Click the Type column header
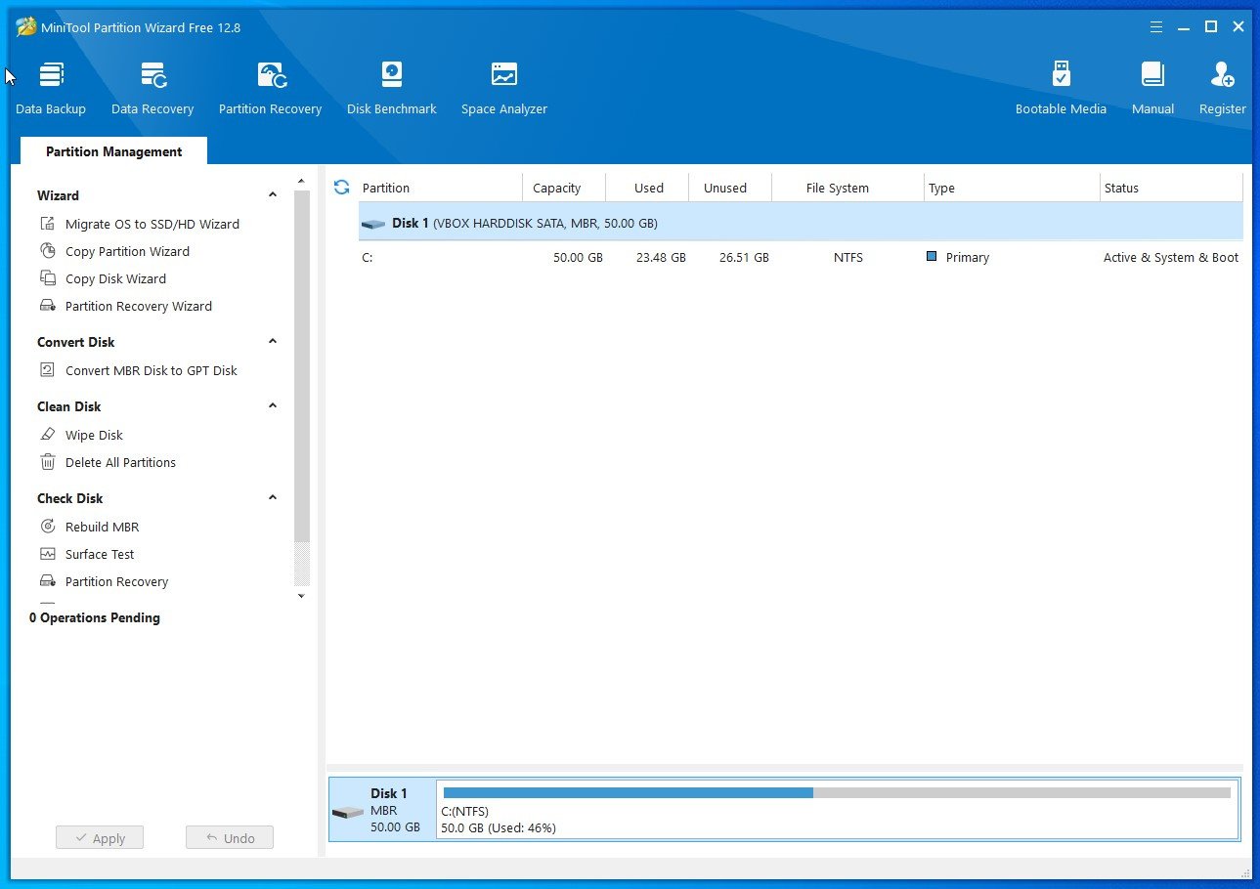 (x=1012, y=188)
